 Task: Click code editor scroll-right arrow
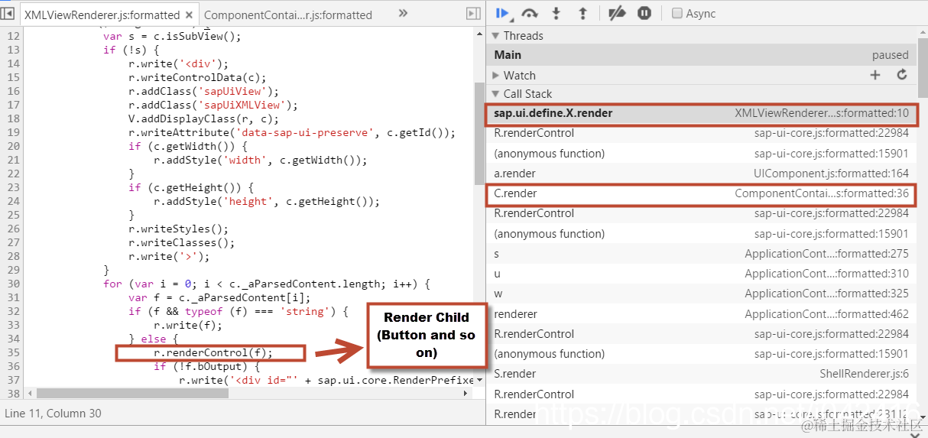(466, 393)
